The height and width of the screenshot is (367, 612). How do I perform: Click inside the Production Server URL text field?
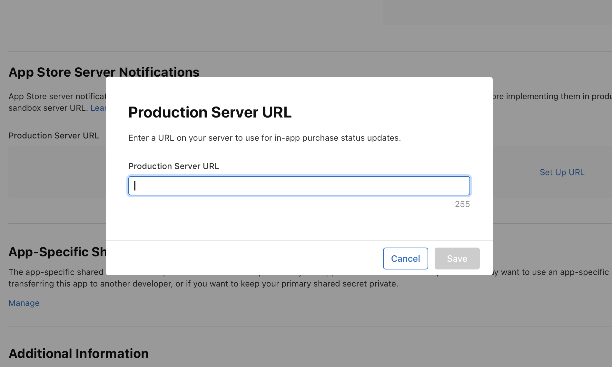(299, 186)
